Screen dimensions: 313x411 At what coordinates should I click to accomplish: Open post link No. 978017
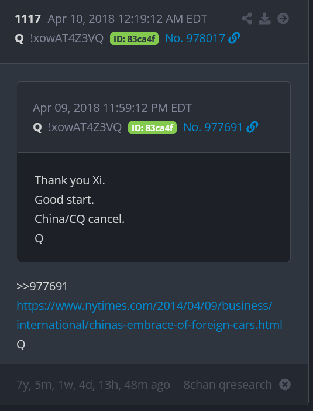coord(195,38)
